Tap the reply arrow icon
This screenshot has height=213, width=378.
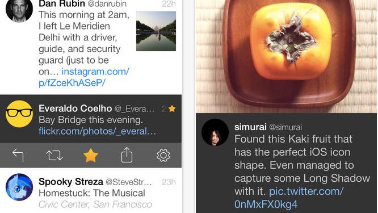[18, 155]
